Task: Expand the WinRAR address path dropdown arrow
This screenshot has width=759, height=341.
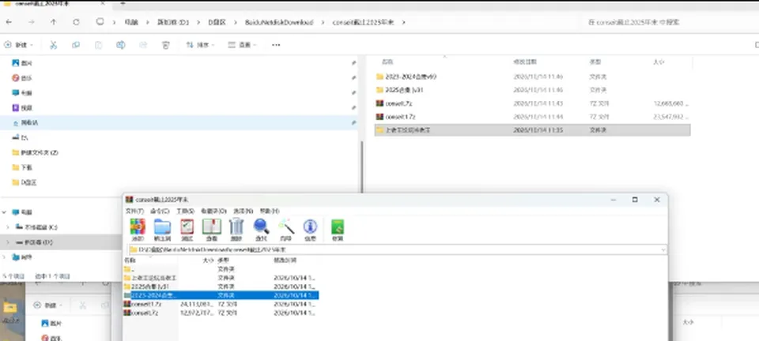Action: tap(663, 249)
